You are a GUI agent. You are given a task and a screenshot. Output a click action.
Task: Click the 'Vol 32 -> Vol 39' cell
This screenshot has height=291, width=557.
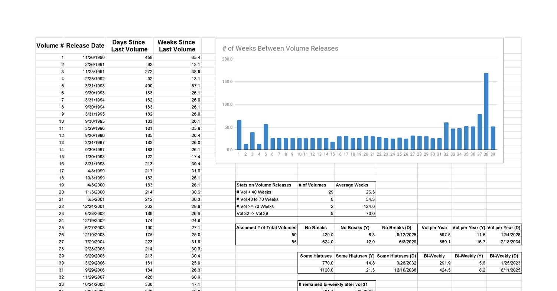253,213
